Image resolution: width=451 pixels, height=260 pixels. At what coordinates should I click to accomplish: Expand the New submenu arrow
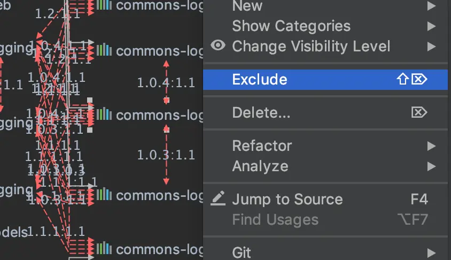coord(431,6)
